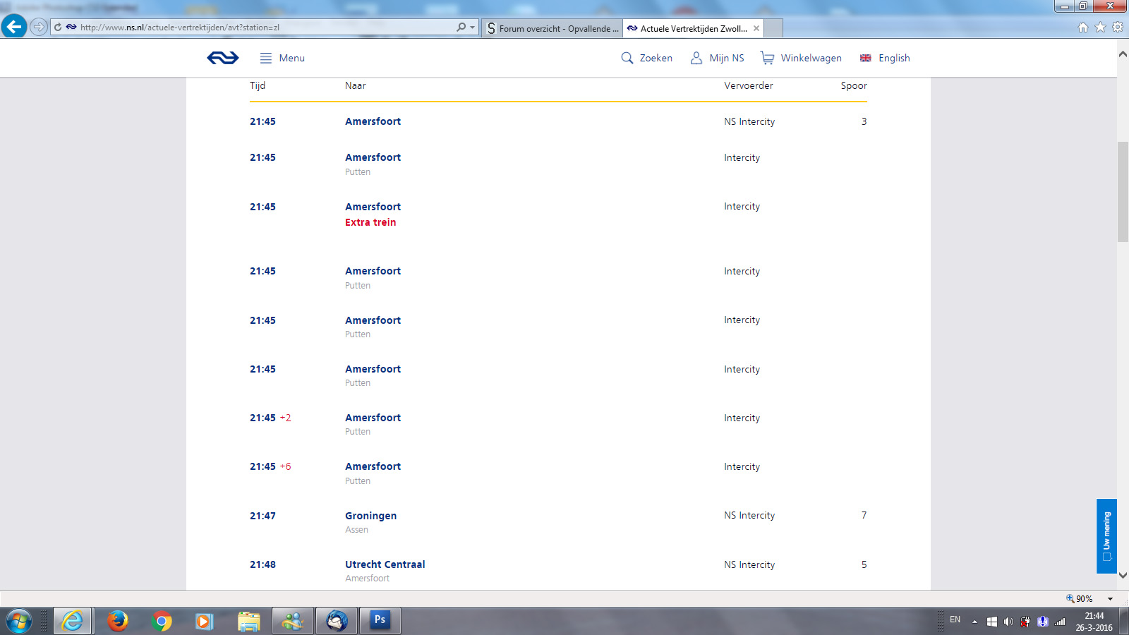Open a new blank tab
This screenshot has height=635, width=1129.
[x=773, y=28]
